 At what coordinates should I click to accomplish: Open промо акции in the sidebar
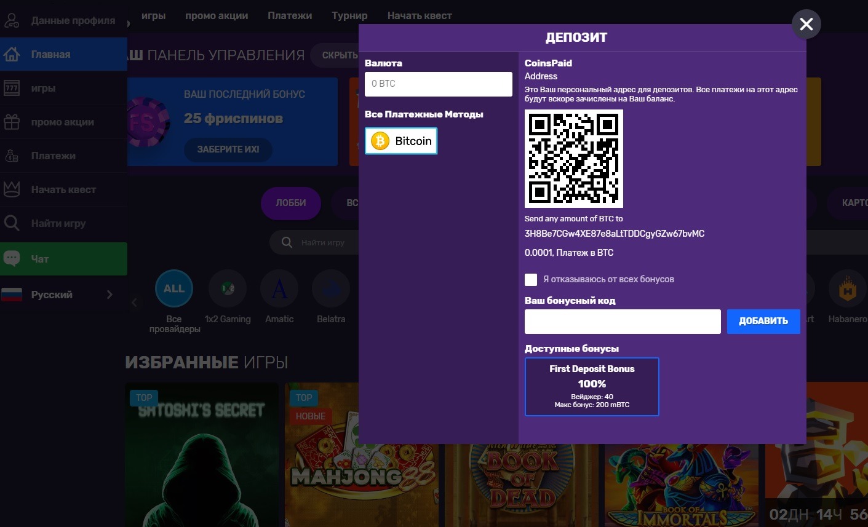point(63,122)
